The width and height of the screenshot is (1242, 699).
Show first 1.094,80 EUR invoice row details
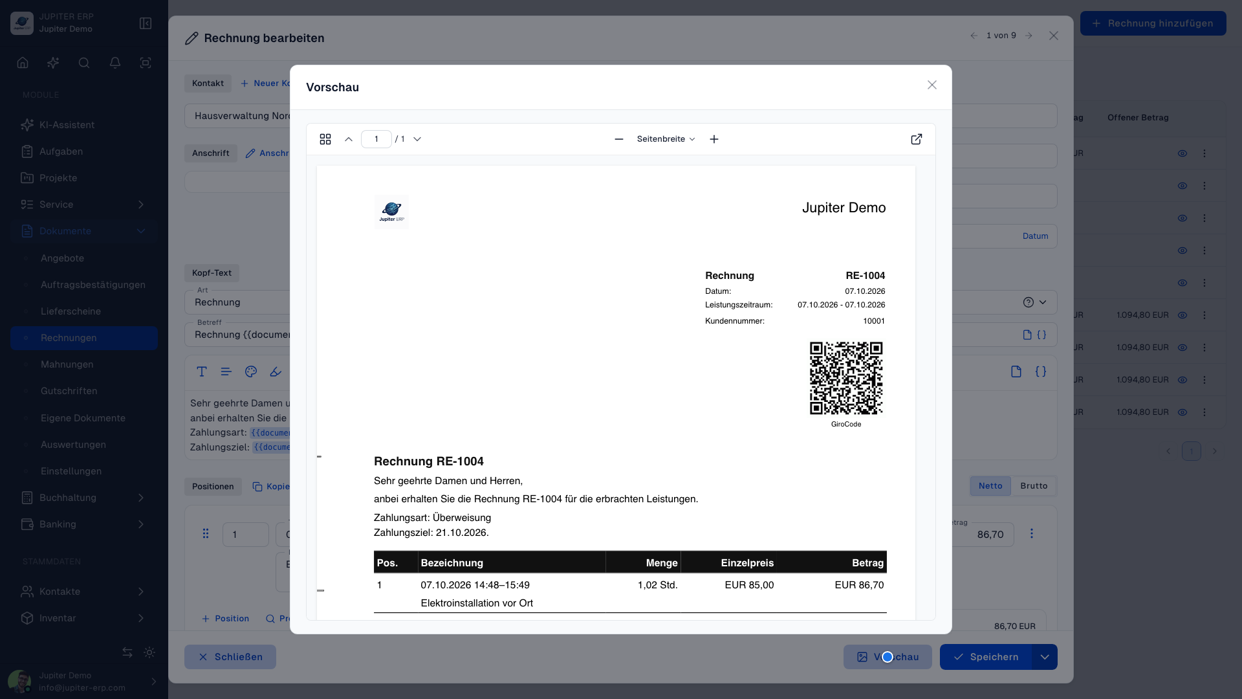click(1182, 315)
